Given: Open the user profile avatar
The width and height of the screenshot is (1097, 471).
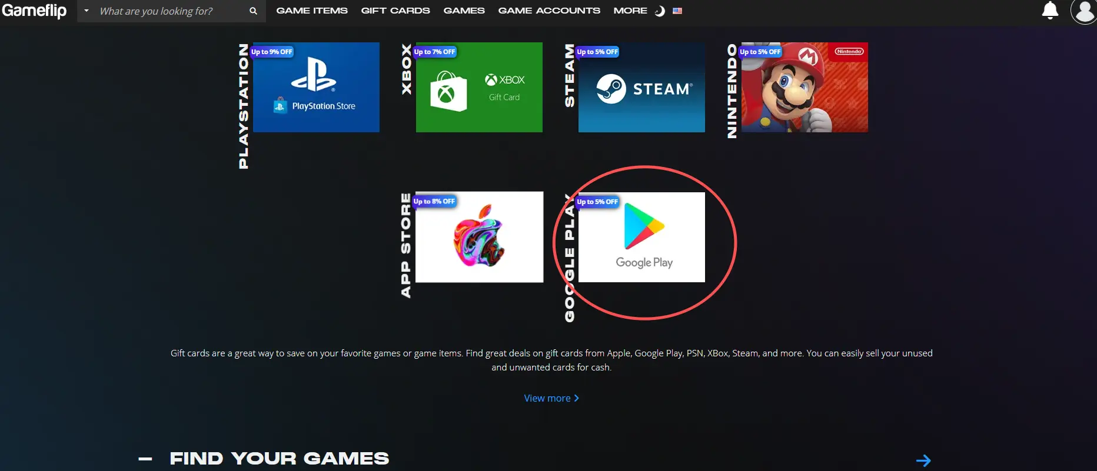Looking at the screenshot, I should point(1084,11).
